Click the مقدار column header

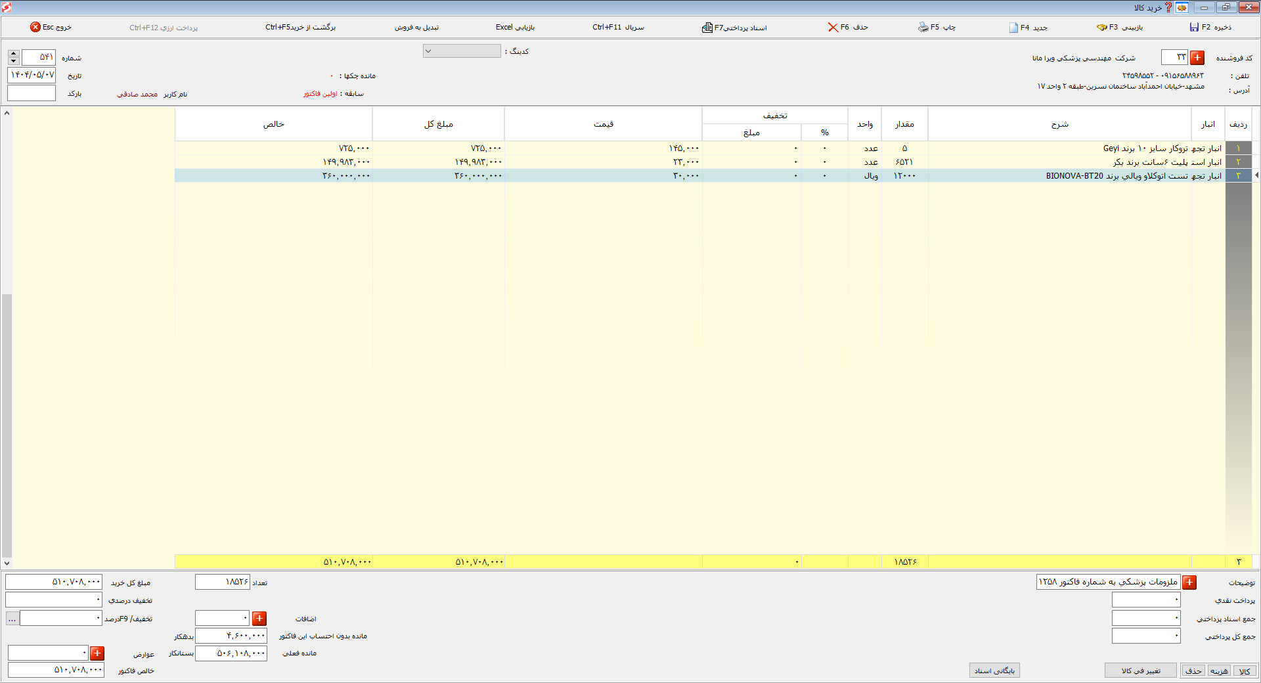pyautogui.click(x=904, y=124)
